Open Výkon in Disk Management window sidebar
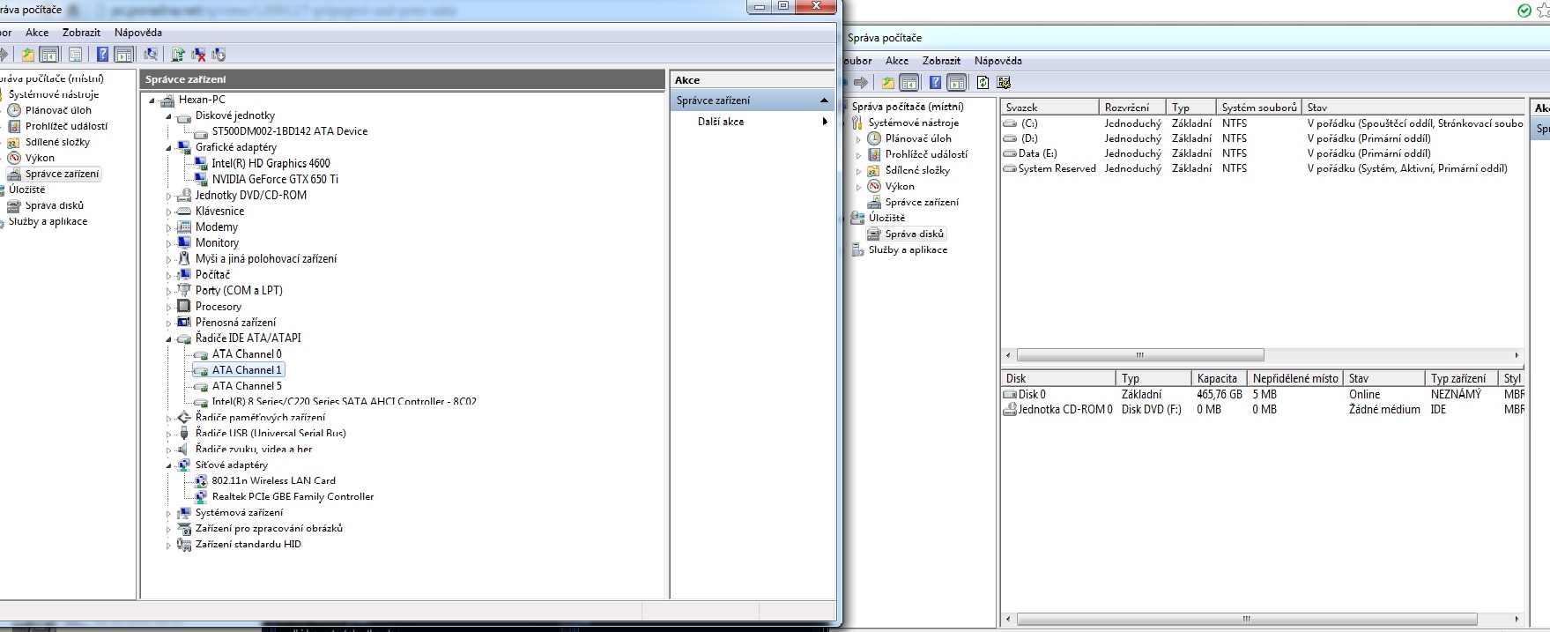 tap(900, 187)
